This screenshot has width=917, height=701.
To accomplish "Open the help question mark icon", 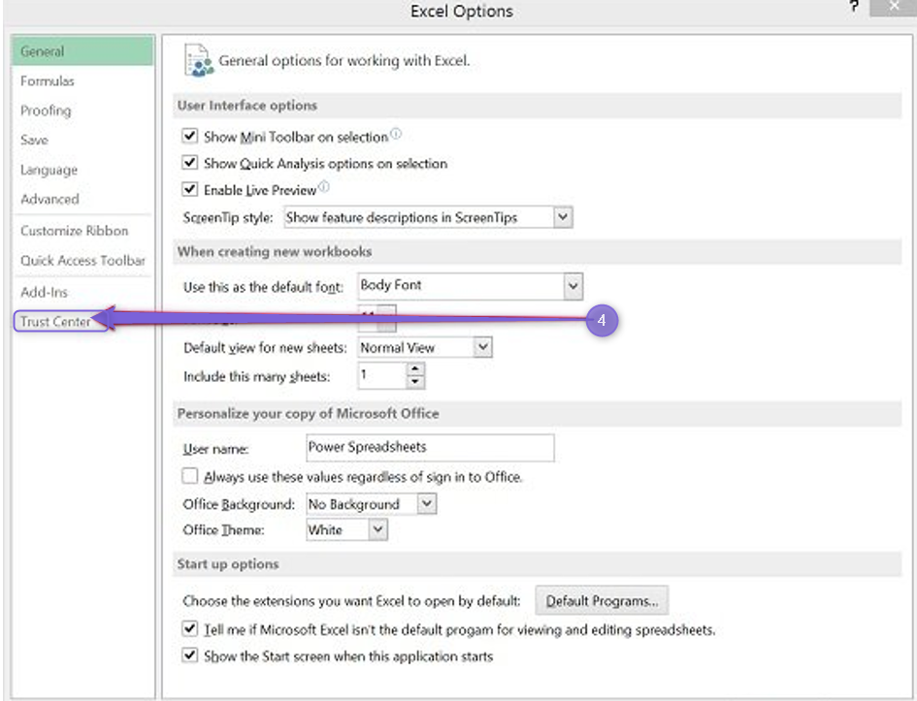I will [855, 7].
